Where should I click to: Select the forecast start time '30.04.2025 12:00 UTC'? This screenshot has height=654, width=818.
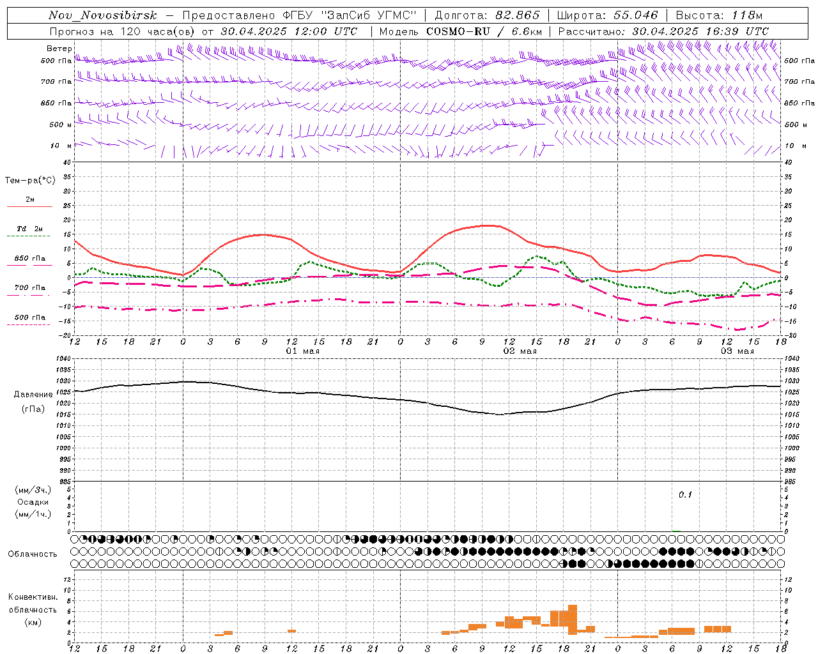click(289, 31)
